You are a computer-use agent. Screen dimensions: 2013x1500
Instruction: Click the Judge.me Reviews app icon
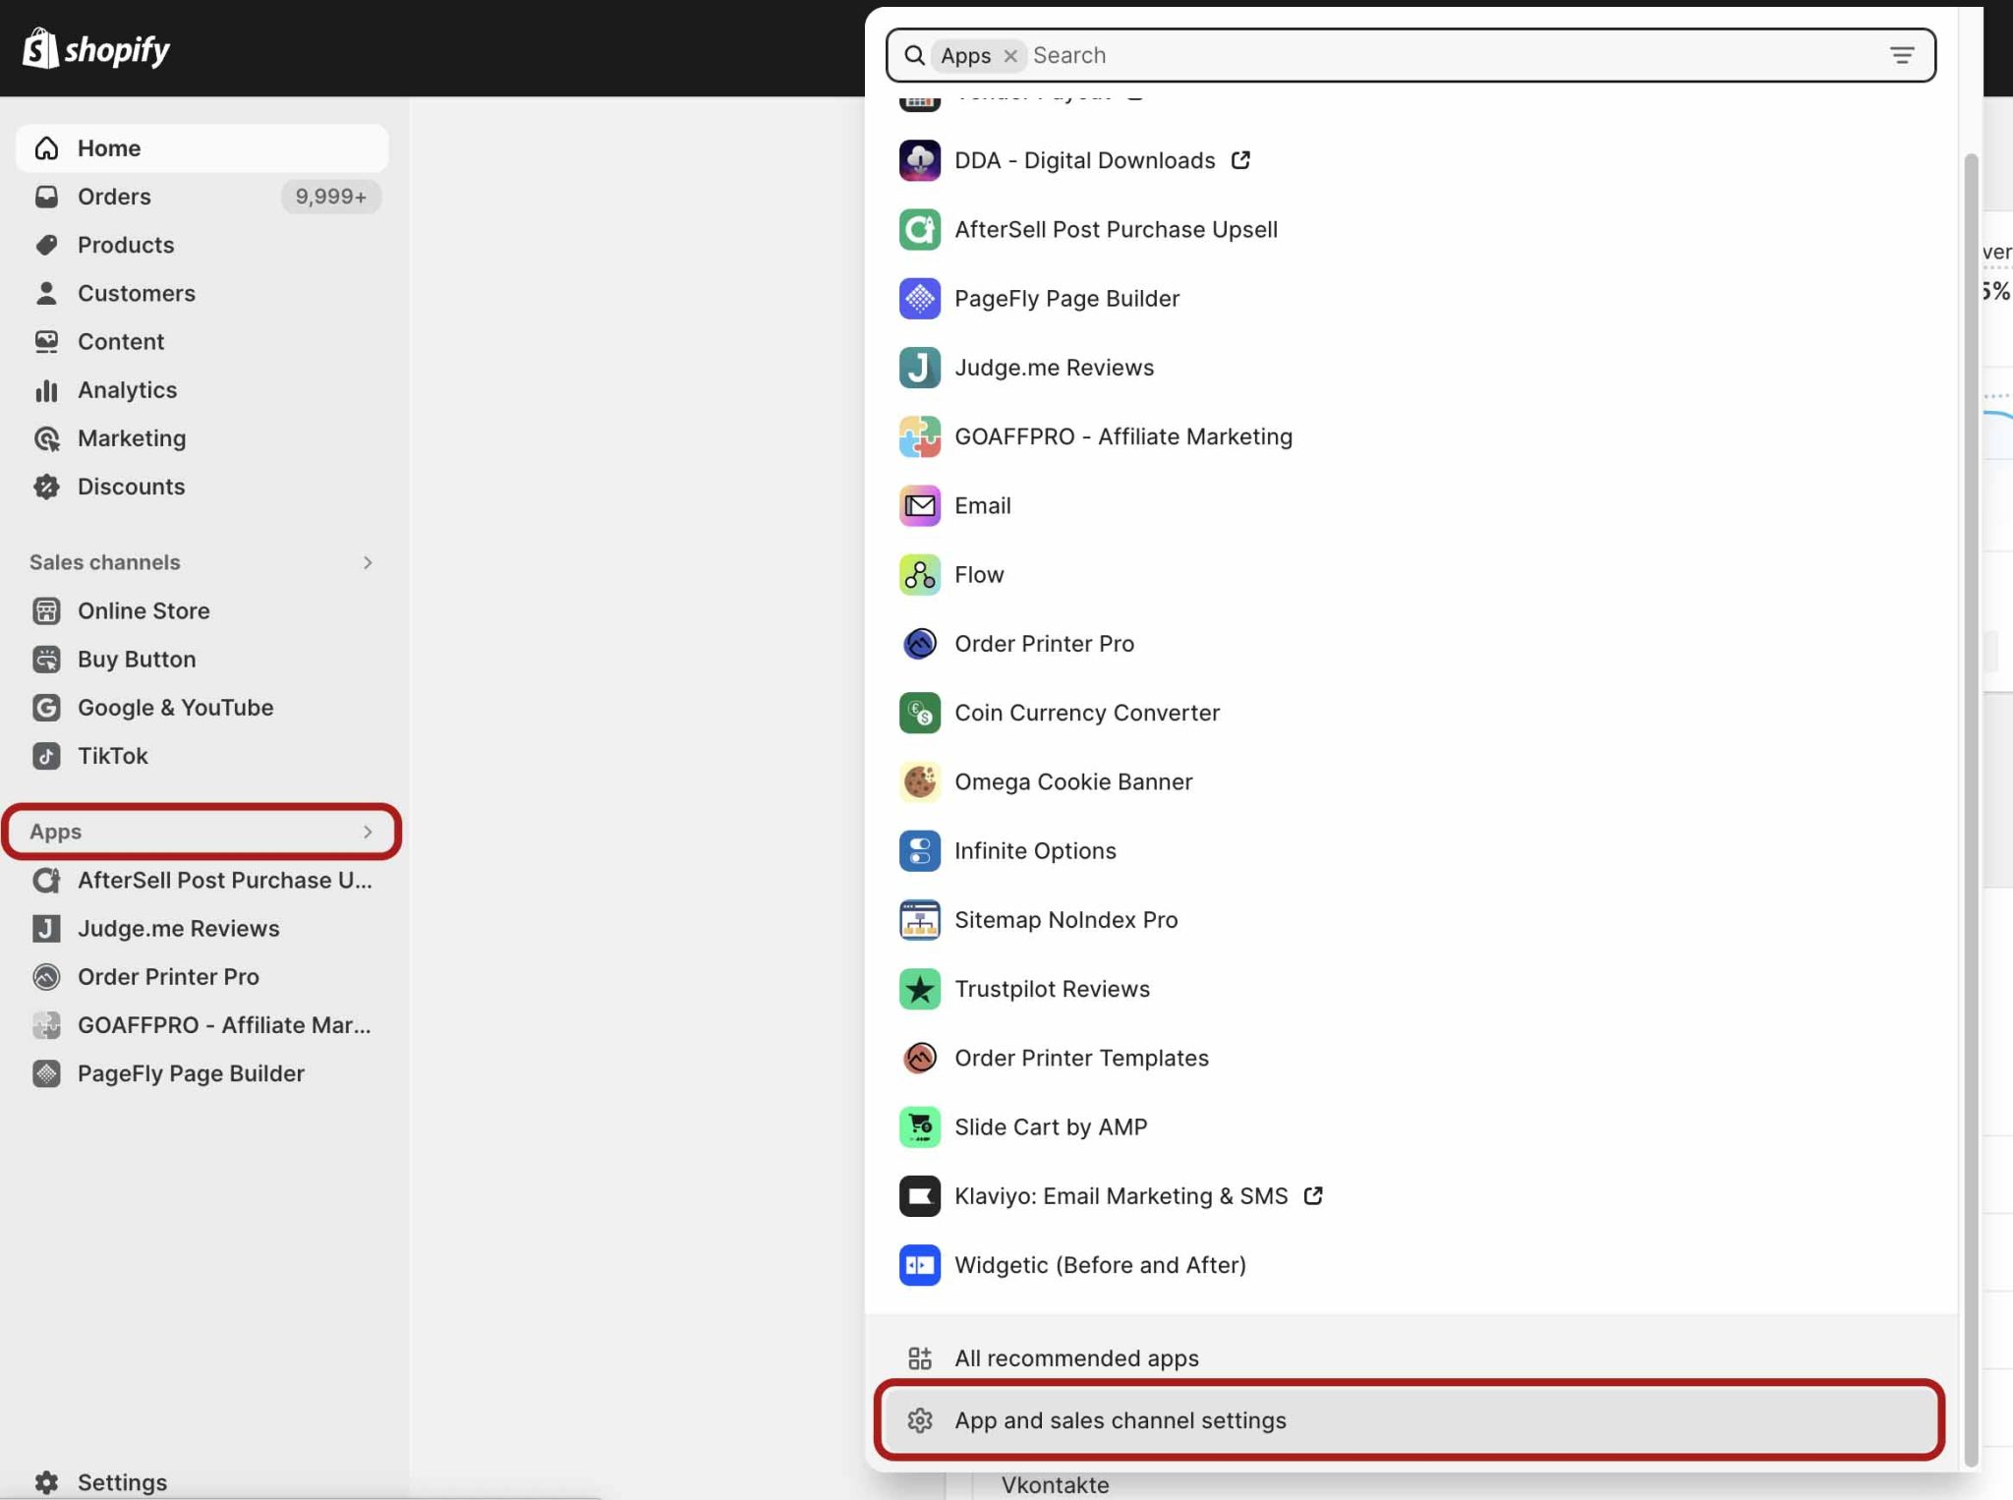point(919,368)
